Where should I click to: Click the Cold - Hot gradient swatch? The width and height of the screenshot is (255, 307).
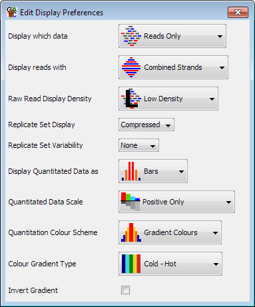click(x=131, y=264)
